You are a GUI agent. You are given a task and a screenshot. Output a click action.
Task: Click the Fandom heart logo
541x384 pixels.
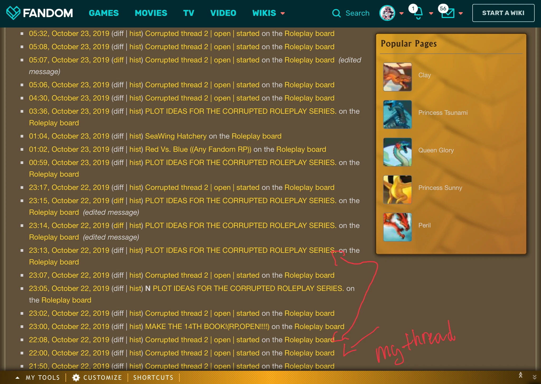[x=13, y=13]
